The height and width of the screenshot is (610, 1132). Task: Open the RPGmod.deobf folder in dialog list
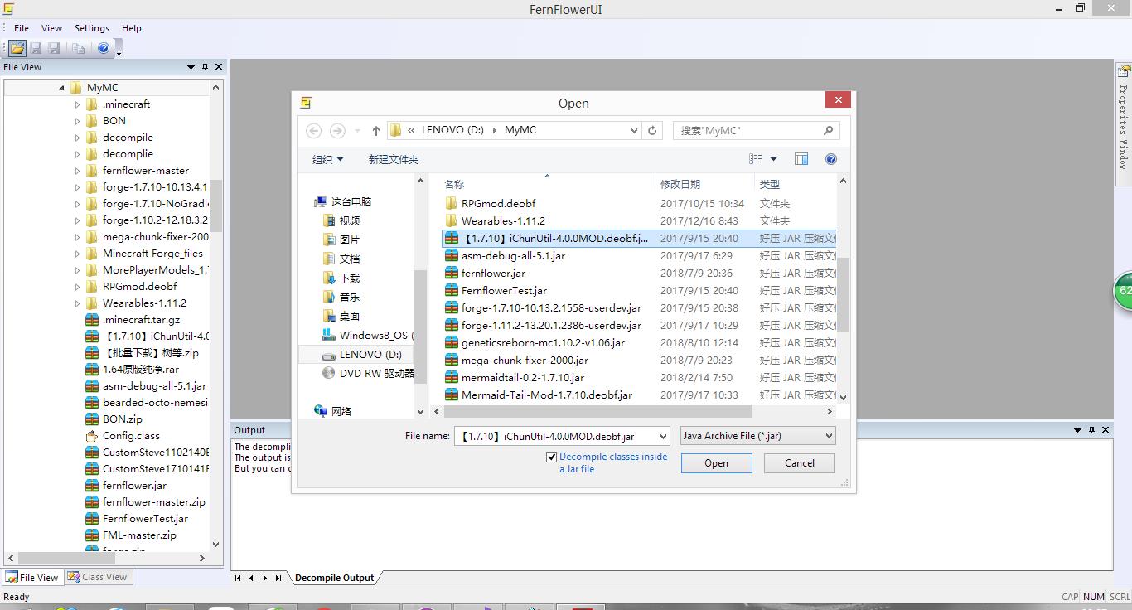coord(498,203)
